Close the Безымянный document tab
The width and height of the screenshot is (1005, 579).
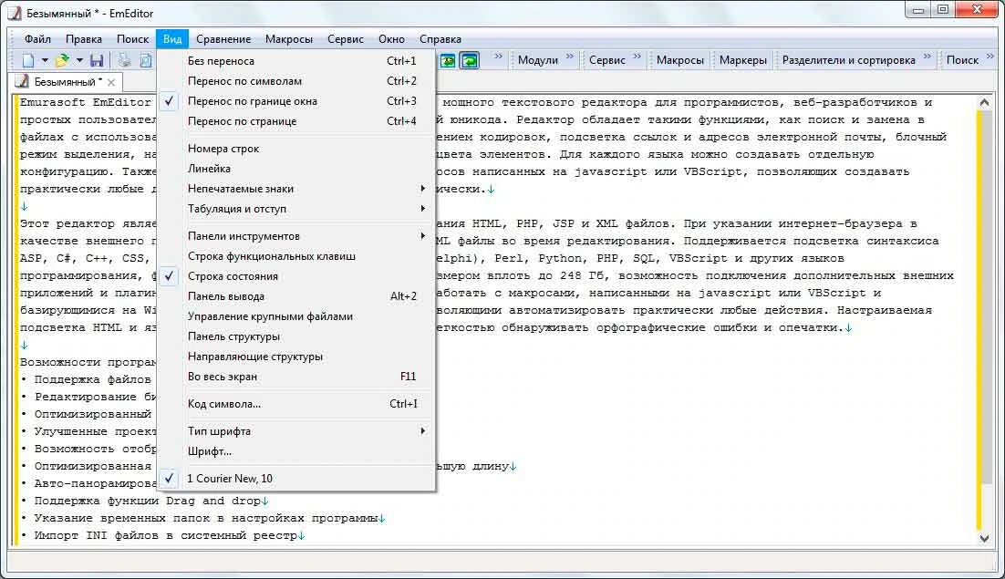pos(111,83)
